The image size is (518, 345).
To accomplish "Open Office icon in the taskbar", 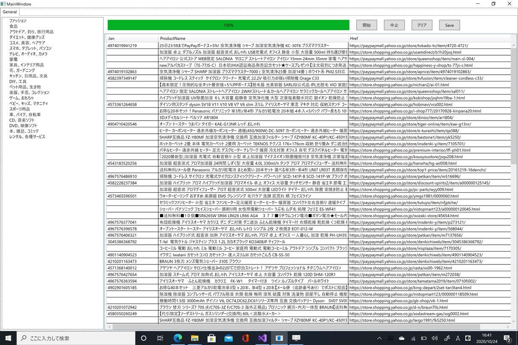I will tap(245, 338).
